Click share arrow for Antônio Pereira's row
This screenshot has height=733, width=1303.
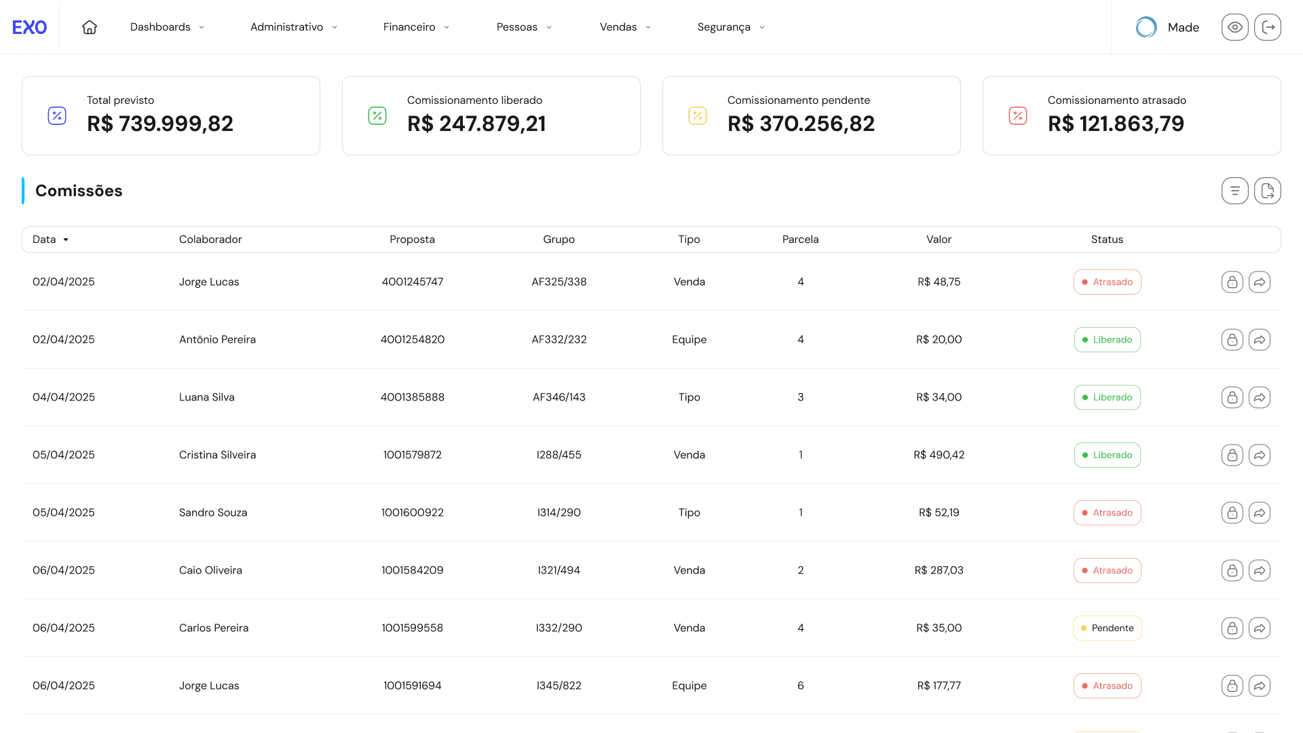pos(1259,340)
